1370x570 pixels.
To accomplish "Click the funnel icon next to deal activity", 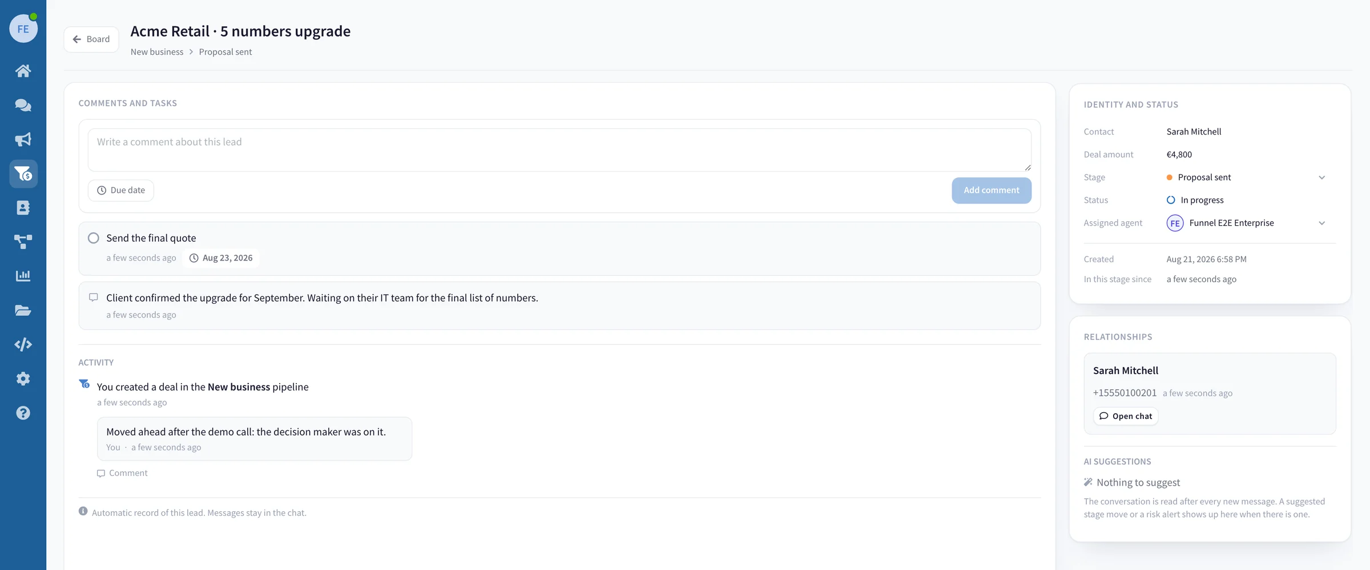I will point(84,384).
